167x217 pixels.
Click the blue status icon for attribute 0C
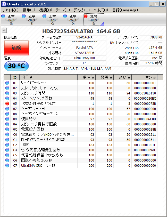[7, 129]
